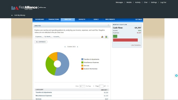Click the Income $900 value
Image resolution: width=178 pixels, height=100 pixels.
pos(139,31)
